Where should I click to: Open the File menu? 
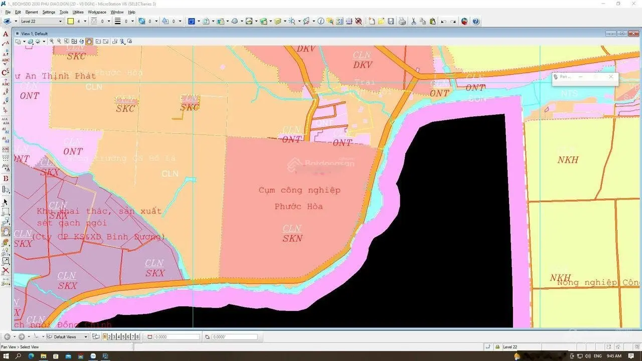coord(8,12)
